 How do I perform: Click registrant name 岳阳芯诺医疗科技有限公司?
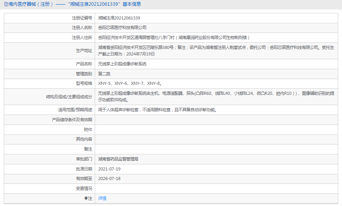coord(122,28)
